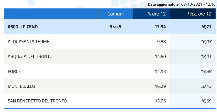Click Ascoli Piceno previous turnout 16,73
Screen dimensions: 217x112
click(x=206, y=26)
